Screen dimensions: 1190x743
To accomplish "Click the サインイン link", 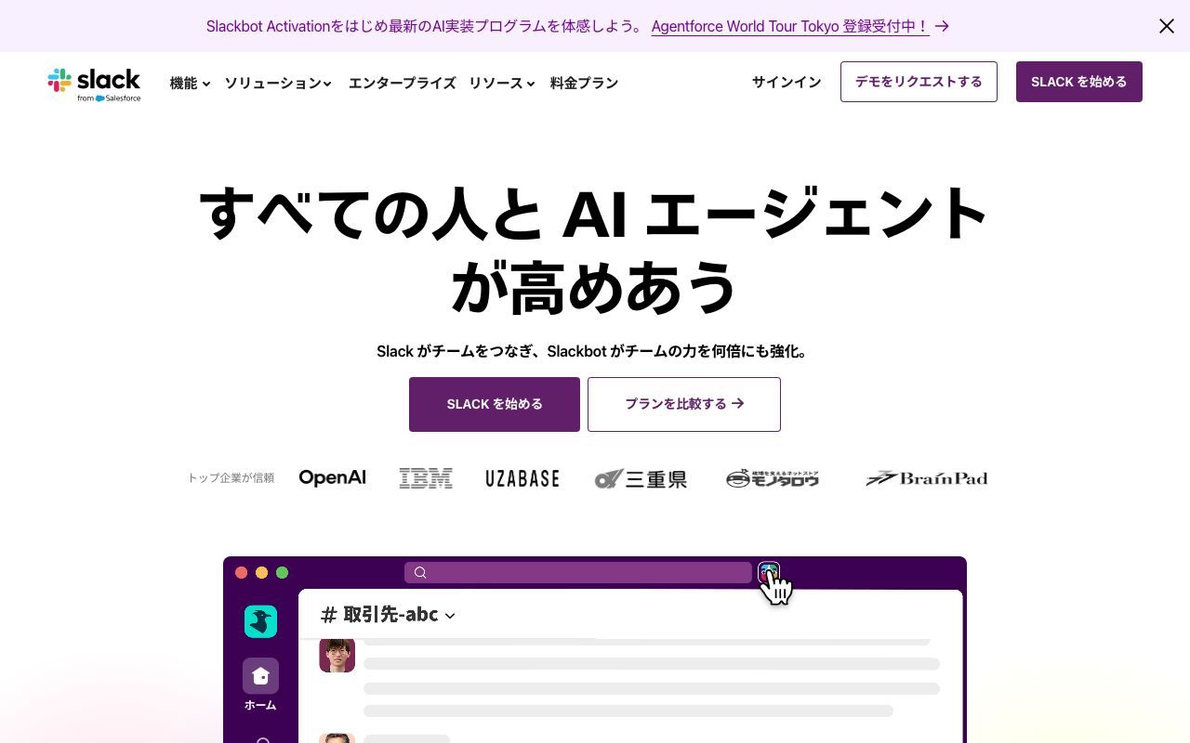I will [787, 82].
